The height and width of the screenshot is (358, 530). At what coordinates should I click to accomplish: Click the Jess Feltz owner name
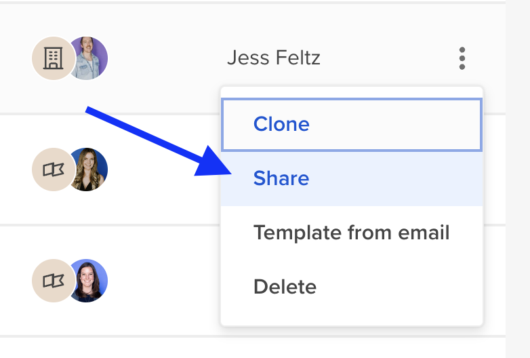274,58
